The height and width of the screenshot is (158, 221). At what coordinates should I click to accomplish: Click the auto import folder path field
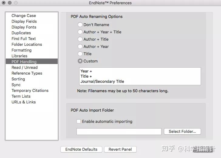pos(119,131)
